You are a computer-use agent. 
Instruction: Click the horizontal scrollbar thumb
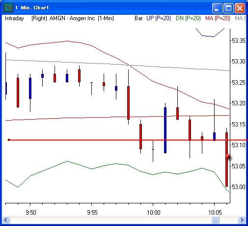[x=215, y=220]
